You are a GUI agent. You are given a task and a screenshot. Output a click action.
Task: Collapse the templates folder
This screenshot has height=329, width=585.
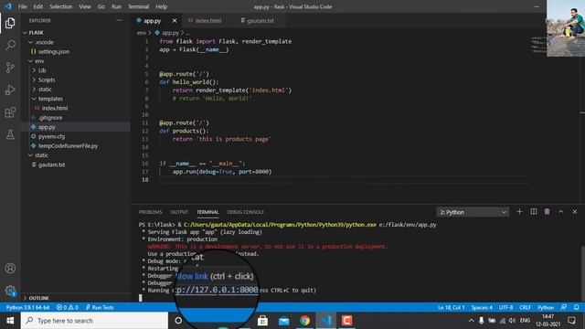pyautogui.click(x=34, y=99)
